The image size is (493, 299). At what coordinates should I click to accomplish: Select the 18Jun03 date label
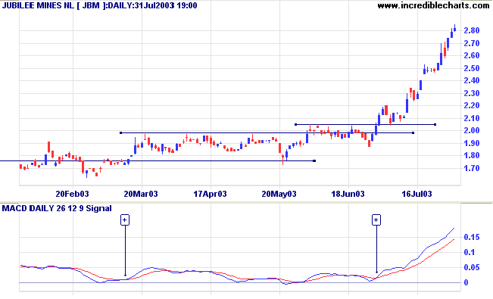(348, 194)
